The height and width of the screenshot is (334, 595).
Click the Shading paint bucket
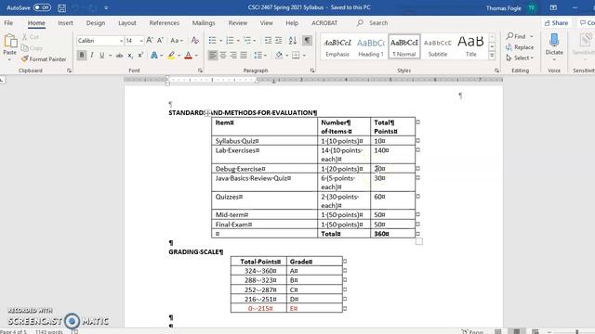coord(279,56)
